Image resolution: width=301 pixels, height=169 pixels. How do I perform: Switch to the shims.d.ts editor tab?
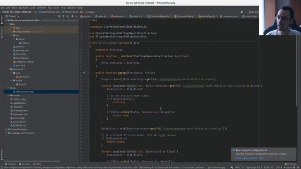pyautogui.click(x=136, y=16)
